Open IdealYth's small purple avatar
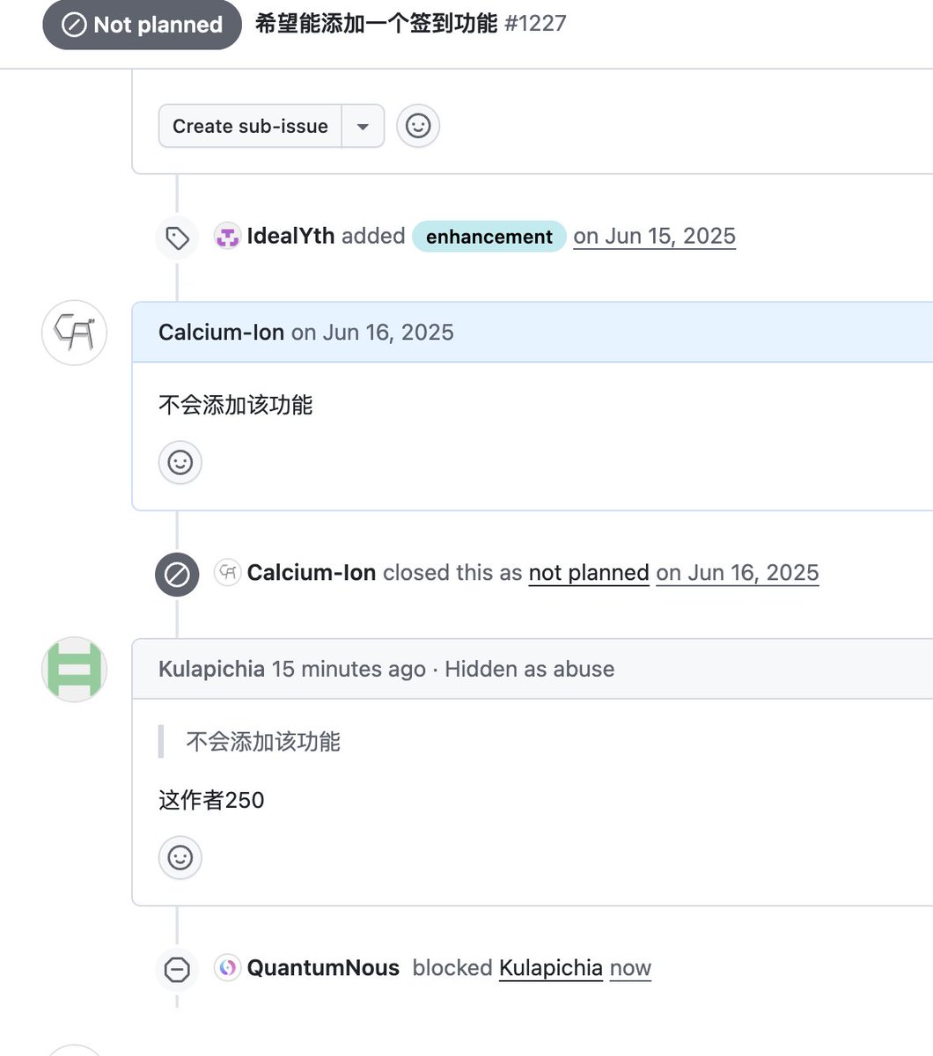 (x=227, y=237)
